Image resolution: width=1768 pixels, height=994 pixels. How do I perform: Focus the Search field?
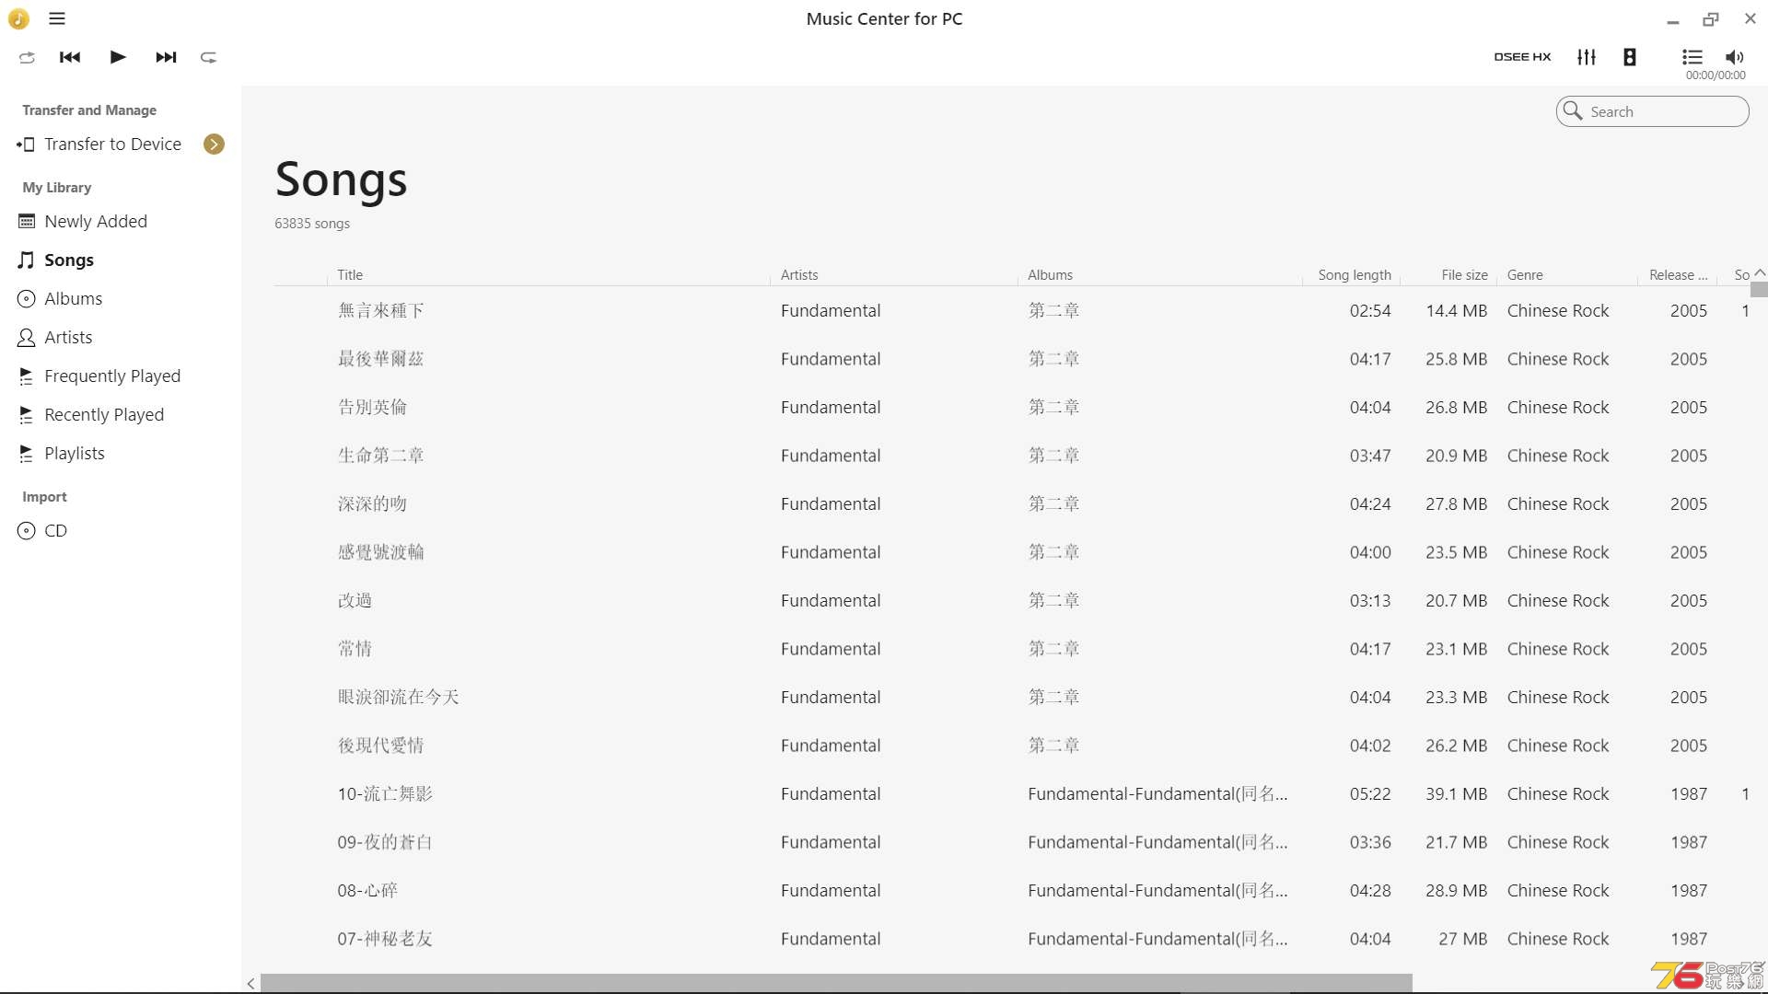[1653, 111]
